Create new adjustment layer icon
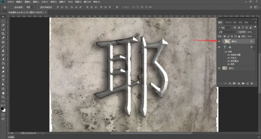Image resolution: width=261 pixels, height=139 pixels. click(238, 84)
